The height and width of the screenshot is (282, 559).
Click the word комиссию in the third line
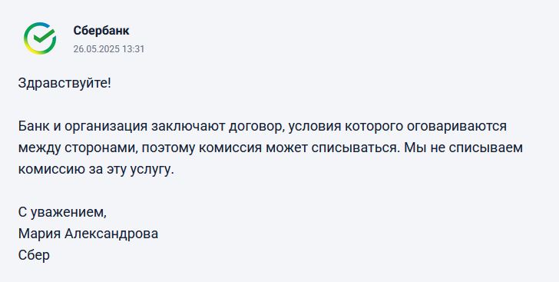coord(51,169)
